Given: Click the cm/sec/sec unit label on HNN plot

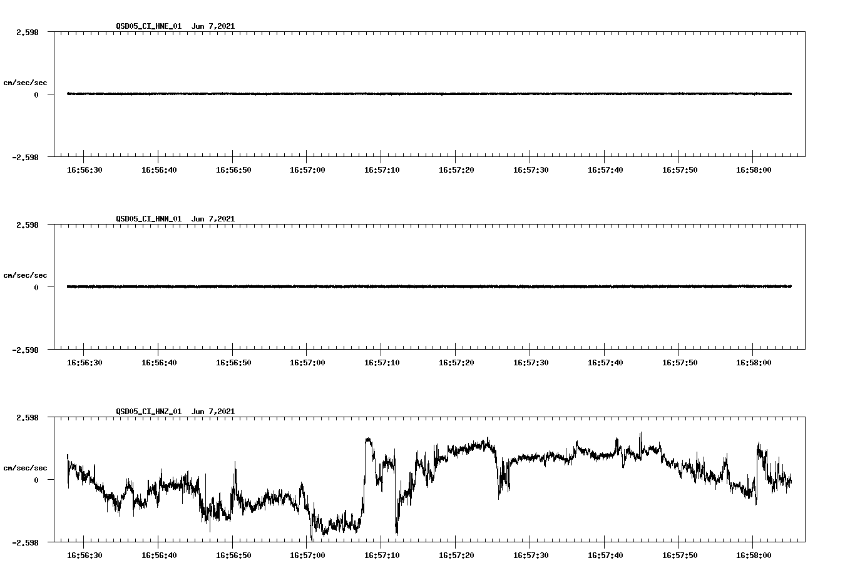Looking at the screenshot, I should [25, 275].
